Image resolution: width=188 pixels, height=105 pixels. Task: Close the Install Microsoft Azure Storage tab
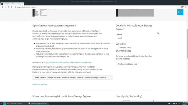(x=23, y=4)
